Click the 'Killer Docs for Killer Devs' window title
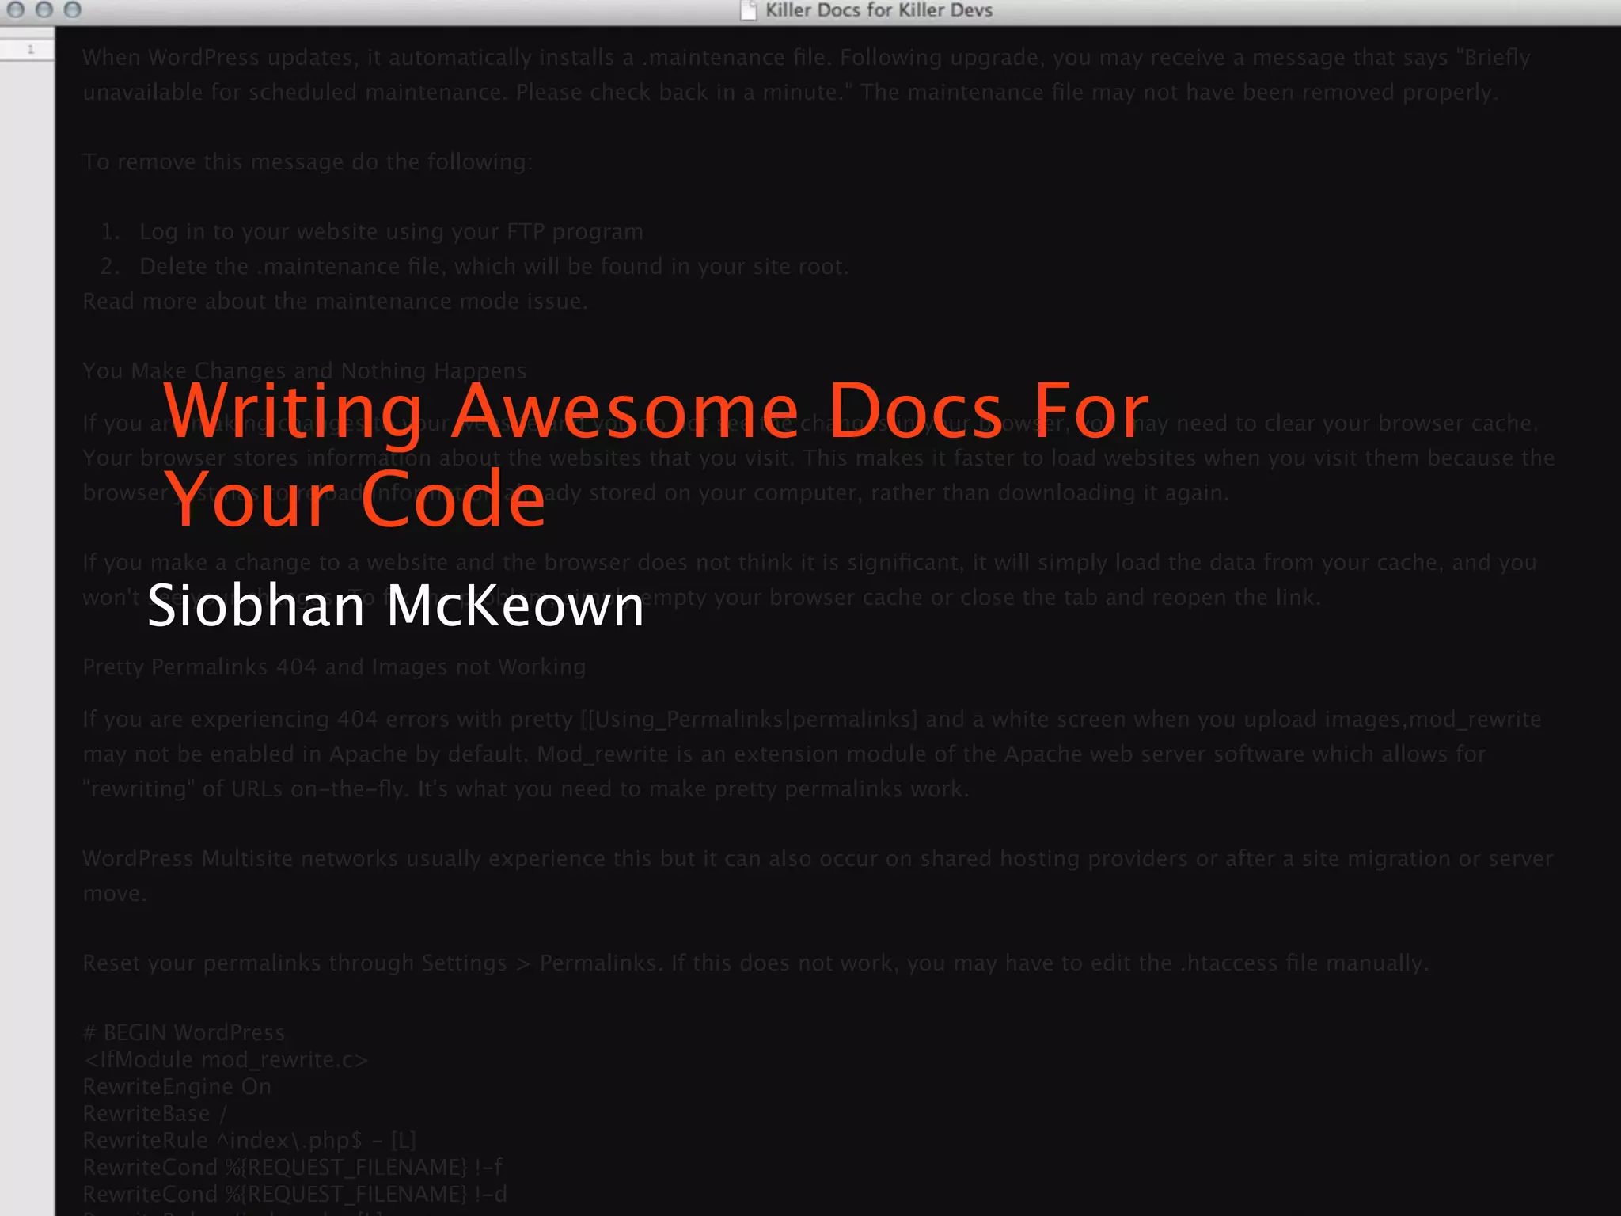The width and height of the screenshot is (1621, 1216). [x=879, y=10]
